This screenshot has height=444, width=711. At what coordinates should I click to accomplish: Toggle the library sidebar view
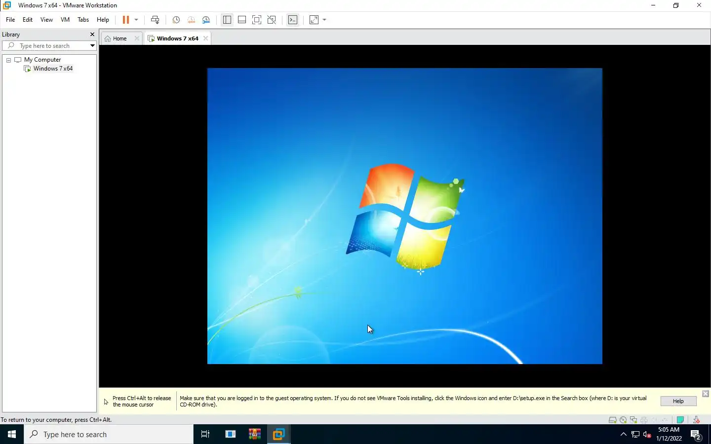click(x=227, y=20)
